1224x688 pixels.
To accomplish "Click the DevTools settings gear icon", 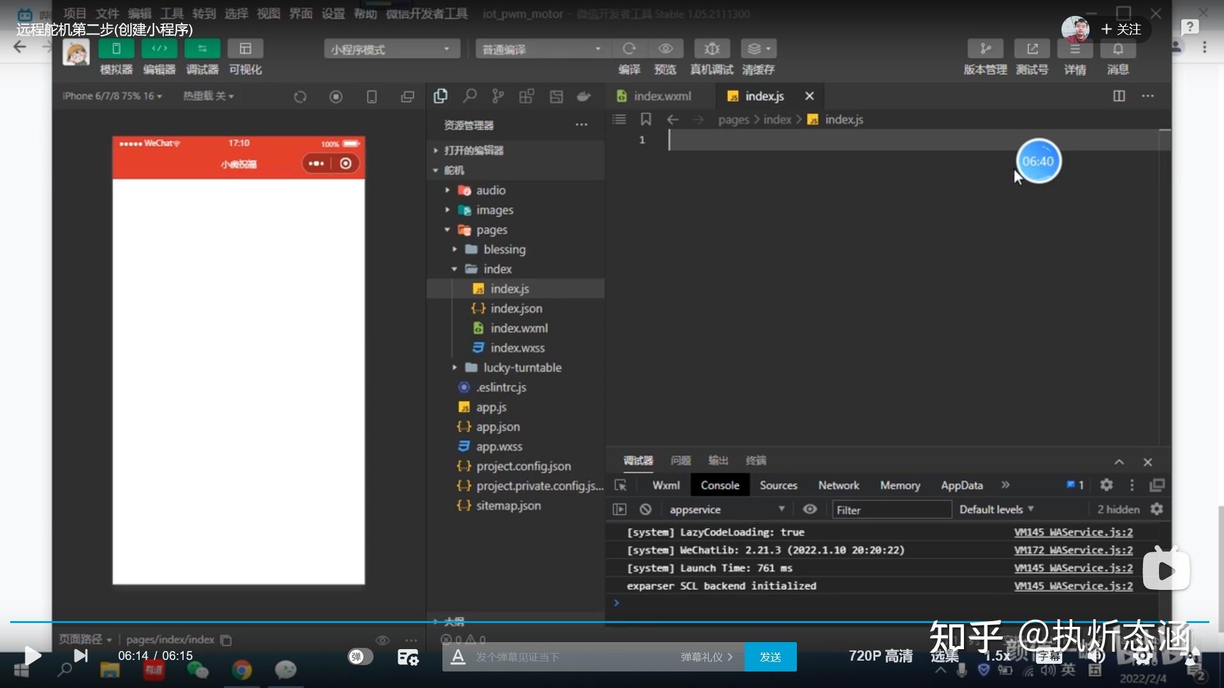I will point(1106,485).
